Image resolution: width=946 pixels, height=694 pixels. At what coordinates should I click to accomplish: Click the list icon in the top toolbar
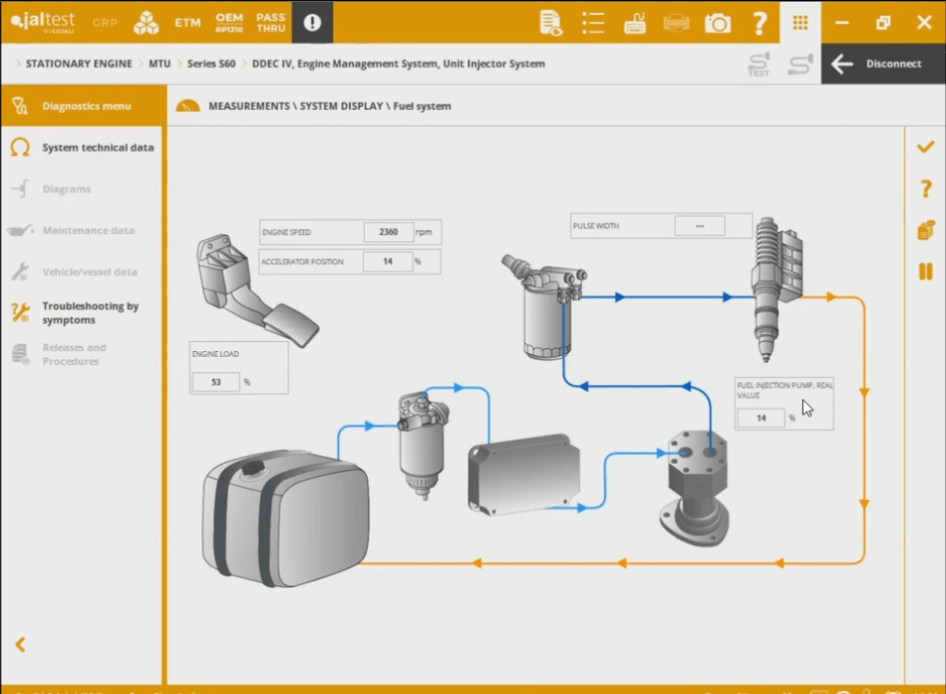pos(593,21)
